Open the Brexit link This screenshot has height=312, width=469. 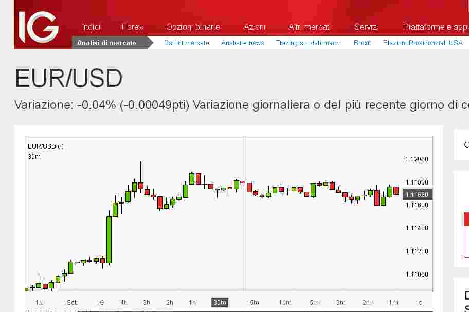click(363, 43)
